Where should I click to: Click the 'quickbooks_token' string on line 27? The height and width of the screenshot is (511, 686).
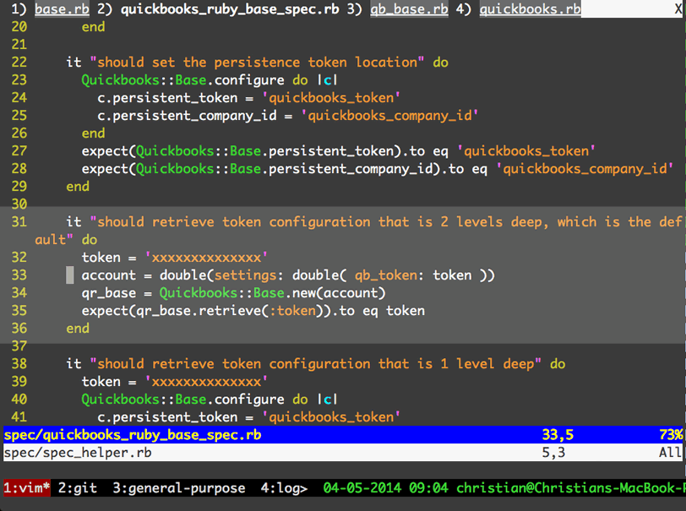[525, 151]
